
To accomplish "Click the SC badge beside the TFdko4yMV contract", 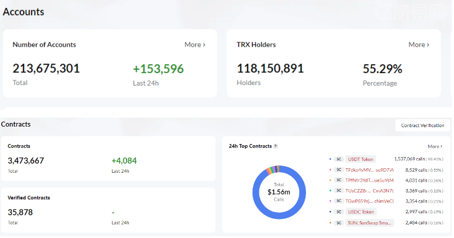I will coord(339,170).
